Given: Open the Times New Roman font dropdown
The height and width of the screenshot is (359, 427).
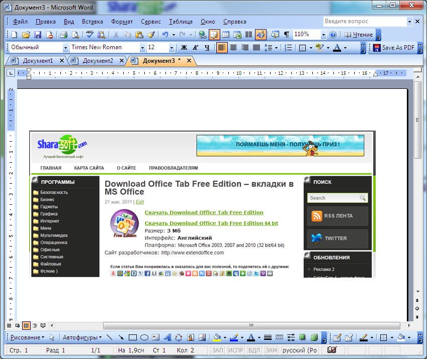Looking at the screenshot, I should point(142,48).
